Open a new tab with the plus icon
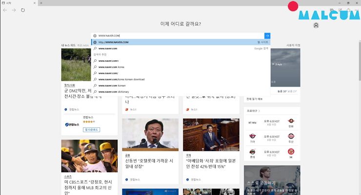Image resolution: width=361 pixels, height=195 pixels. coord(41,3)
